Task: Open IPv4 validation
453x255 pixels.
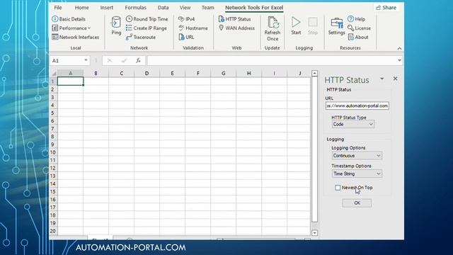Action: coord(186,19)
